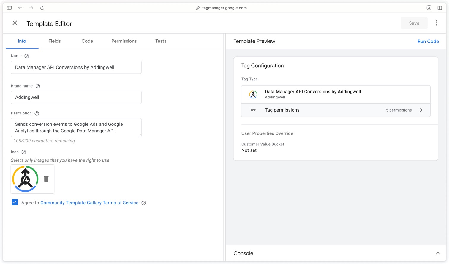Viewport: 449px width, 264px height.
Task: Click the split view icon in browser toolbar
Action: pyautogui.click(x=440, y=8)
